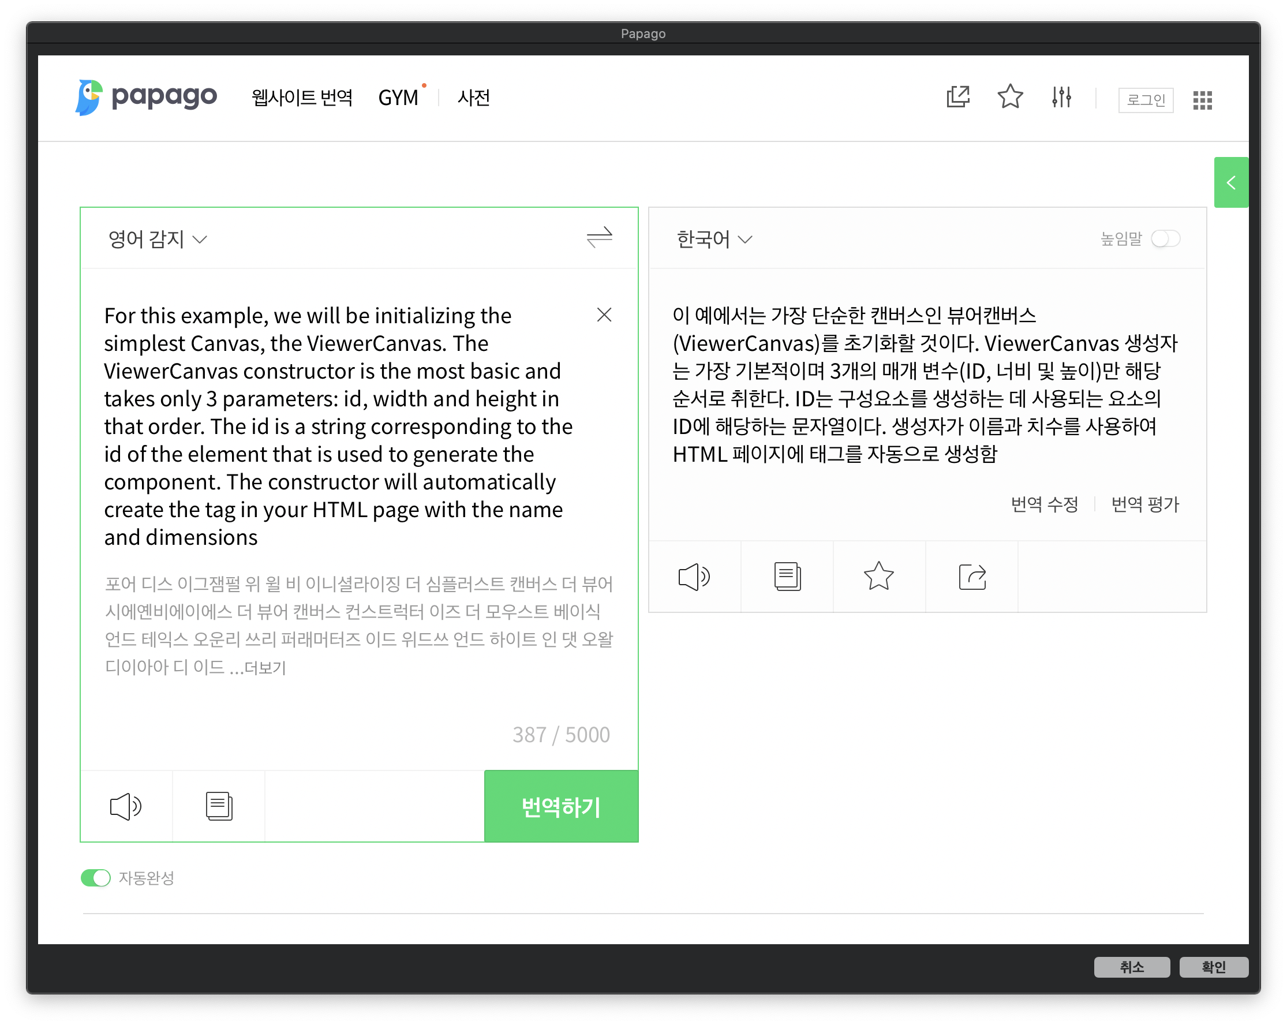Viewport: 1287px width, 1025px height.
Task: Open the website translation page (웹사이트 번역)
Action: [302, 98]
